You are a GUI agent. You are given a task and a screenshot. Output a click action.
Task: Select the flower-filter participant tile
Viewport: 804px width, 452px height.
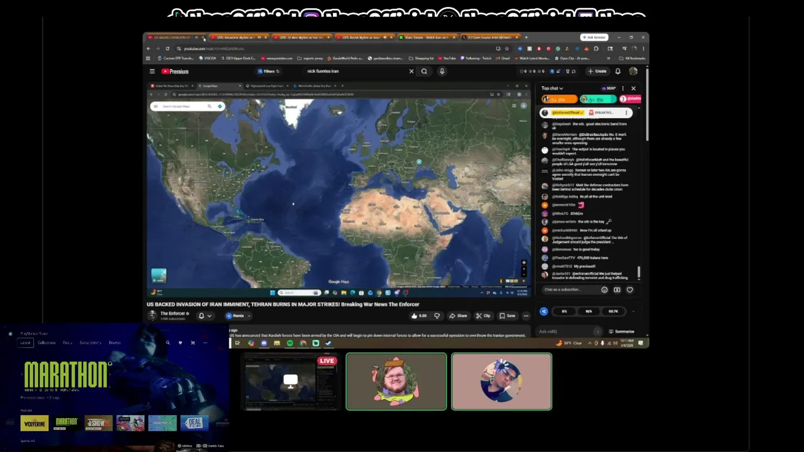tap(502, 382)
